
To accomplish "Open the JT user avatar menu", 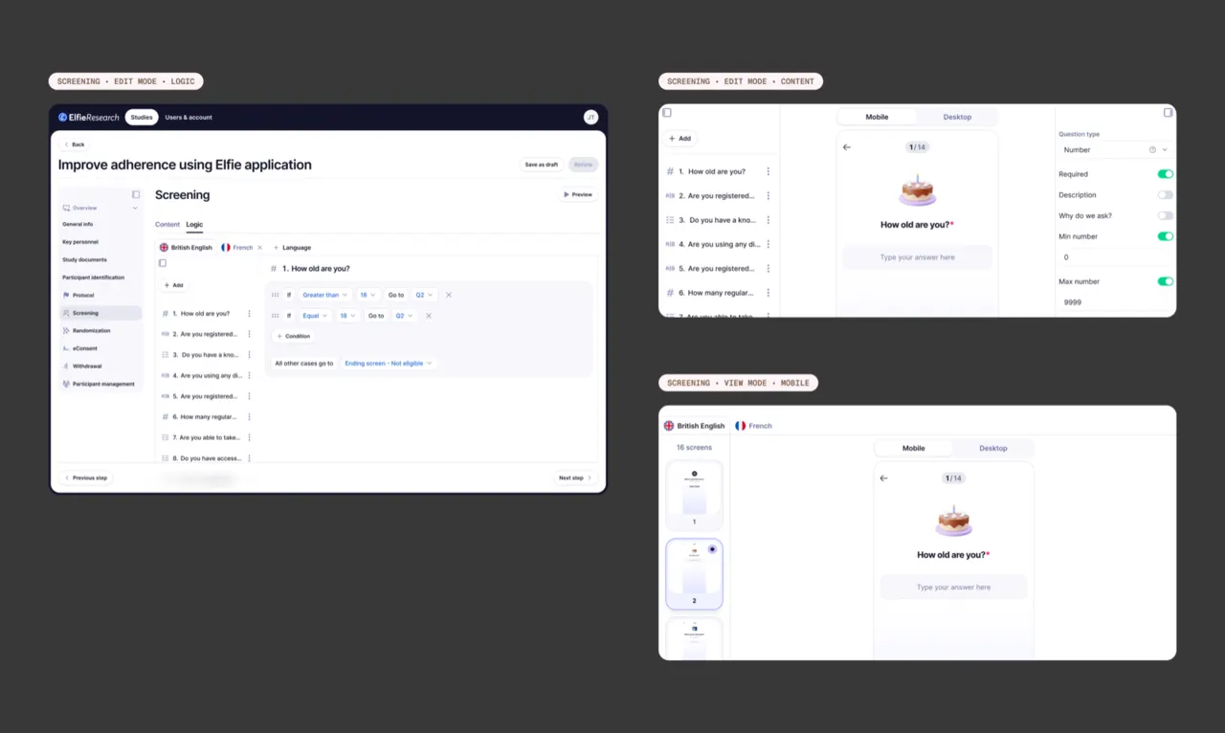I will coord(590,118).
